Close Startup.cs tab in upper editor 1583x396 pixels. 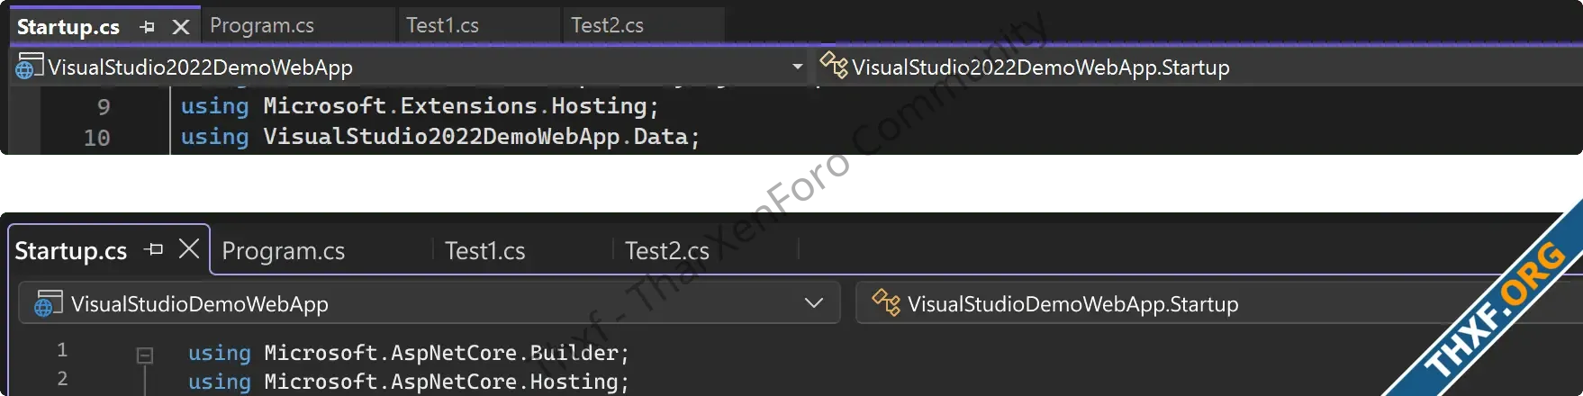click(x=181, y=27)
